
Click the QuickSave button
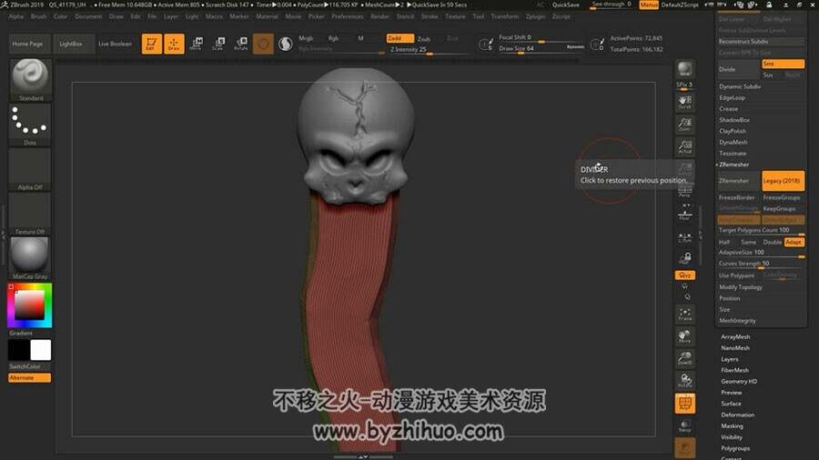[566, 5]
